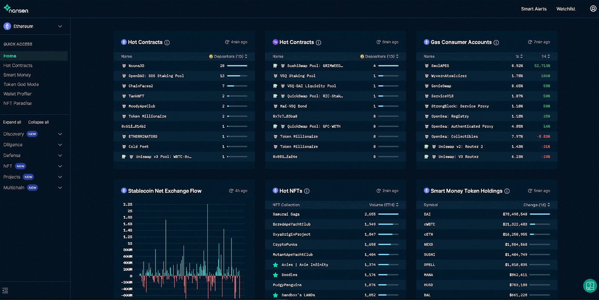Click the refresh icon on Hot NFTs panel
Screen dimensions: 599x300
click(378, 191)
